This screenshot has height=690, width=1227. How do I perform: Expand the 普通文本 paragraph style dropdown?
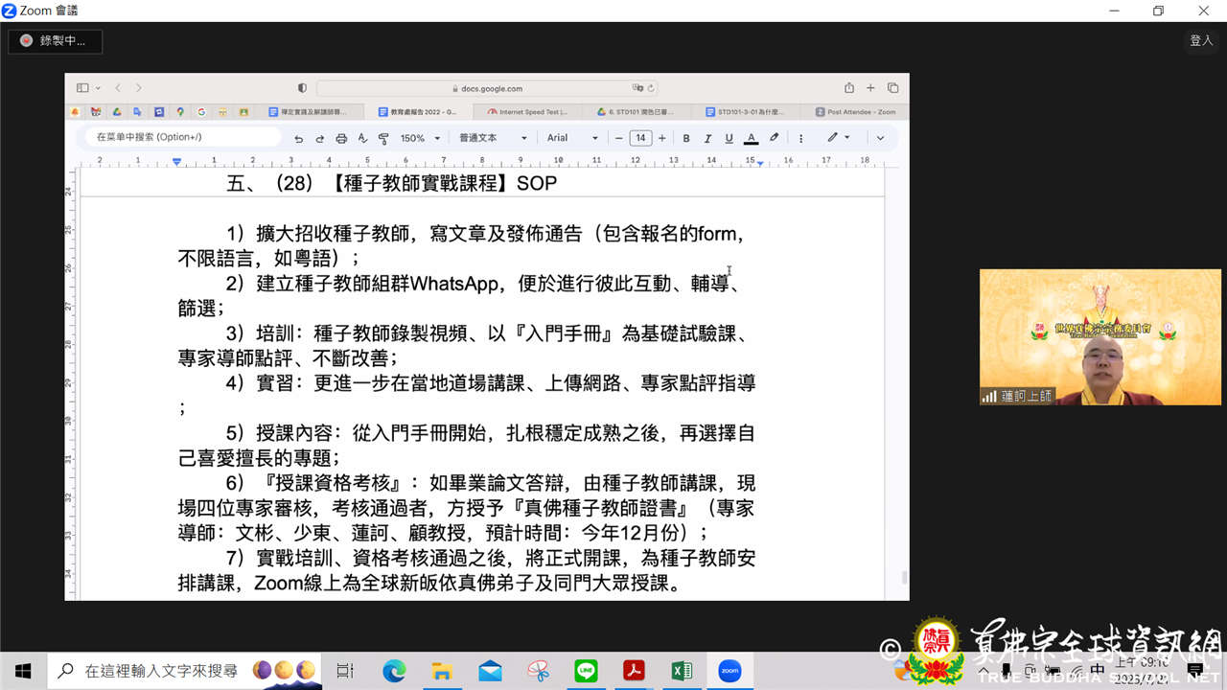[493, 138]
